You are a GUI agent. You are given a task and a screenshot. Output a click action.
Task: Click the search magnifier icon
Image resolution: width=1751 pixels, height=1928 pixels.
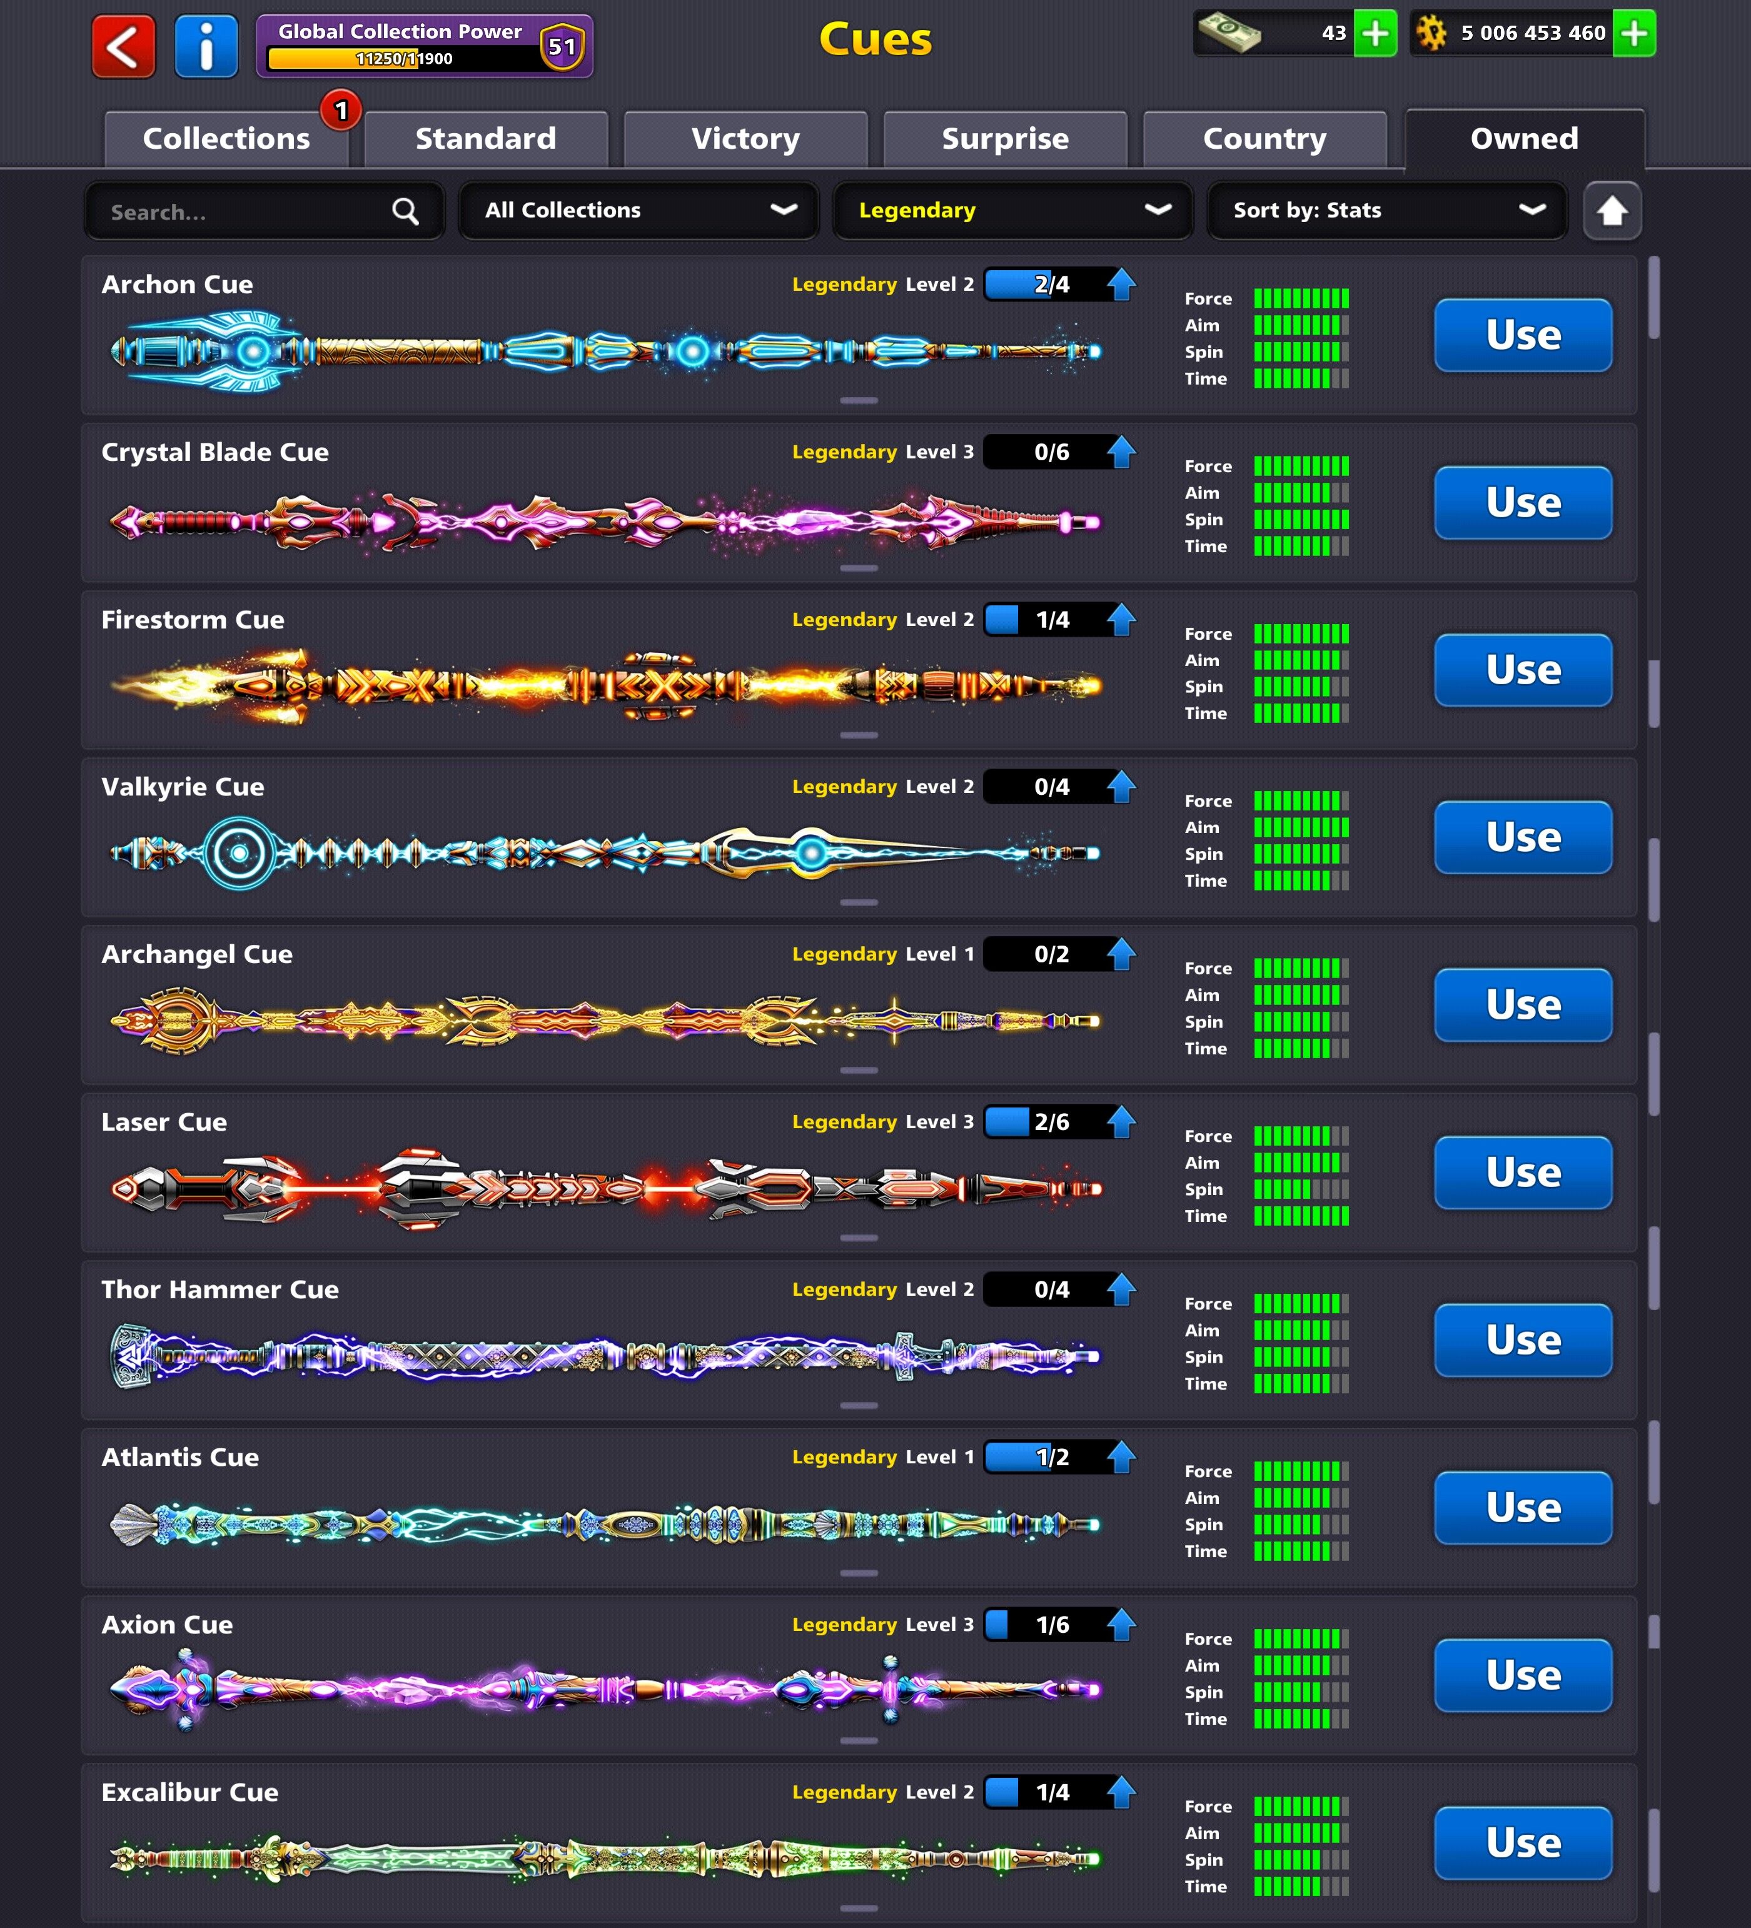(405, 211)
